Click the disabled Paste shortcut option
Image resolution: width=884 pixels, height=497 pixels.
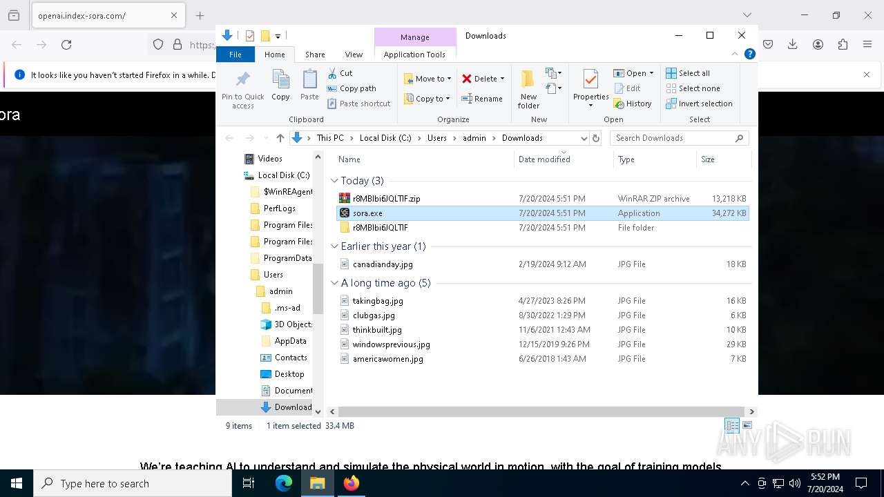point(358,104)
